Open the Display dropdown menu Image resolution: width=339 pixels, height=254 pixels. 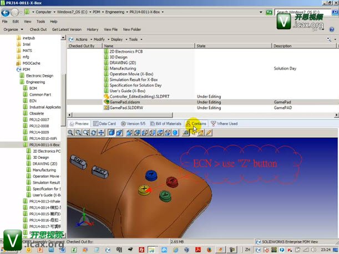(x=117, y=39)
